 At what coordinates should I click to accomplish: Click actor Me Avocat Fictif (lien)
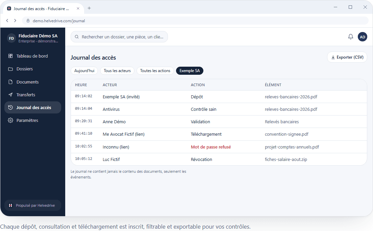coord(123,134)
